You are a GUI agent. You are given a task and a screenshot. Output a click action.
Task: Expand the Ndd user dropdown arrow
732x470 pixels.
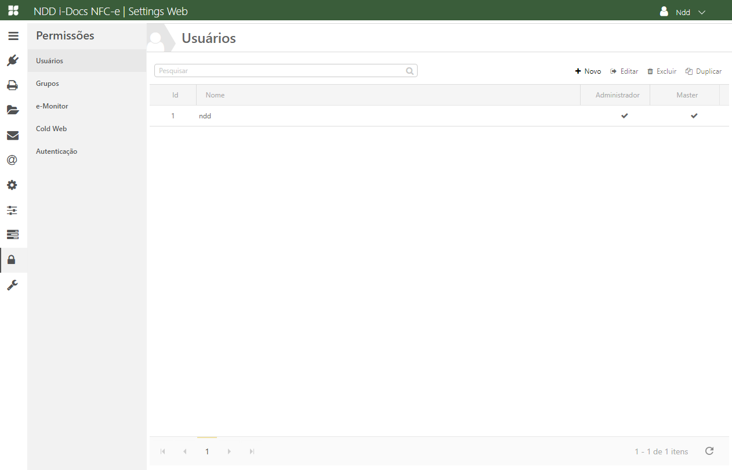pyautogui.click(x=702, y=12)
